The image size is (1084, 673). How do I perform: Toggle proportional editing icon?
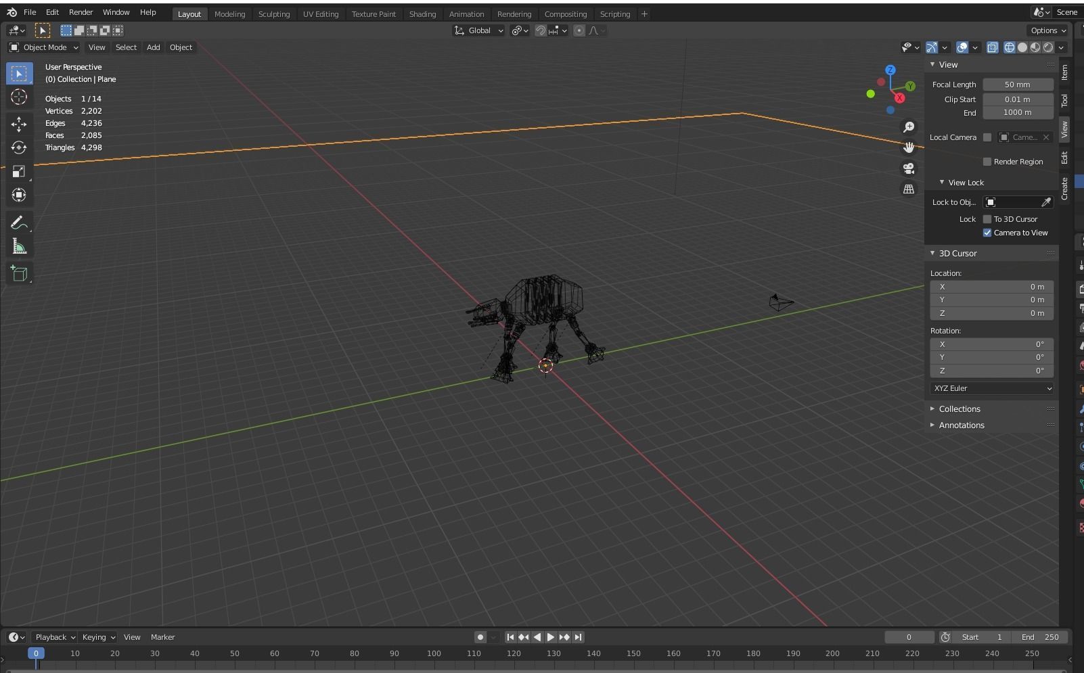[x=579, y=30]
